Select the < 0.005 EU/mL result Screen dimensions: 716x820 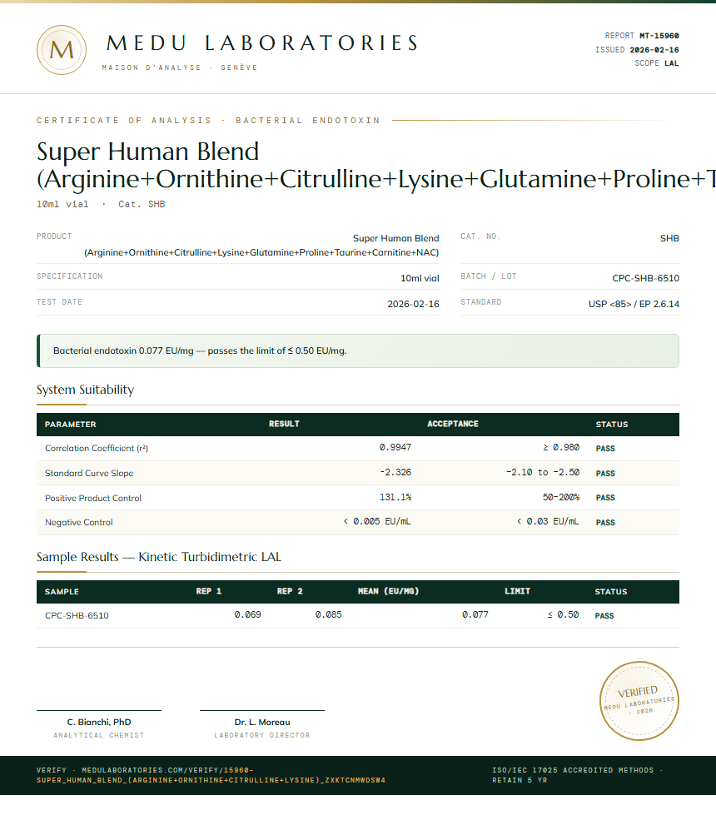point(377,521)
